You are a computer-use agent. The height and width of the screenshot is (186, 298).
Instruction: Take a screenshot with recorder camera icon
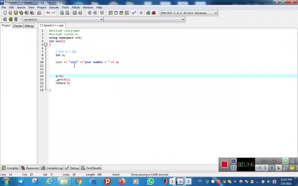pos(234,161)
